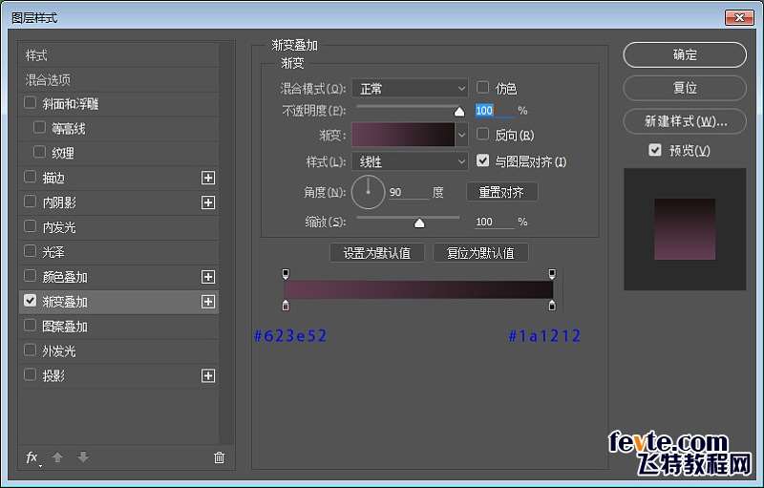Enable the 描边 checkbox
This screenshot has height=488, width=764.
pos(31,177)
